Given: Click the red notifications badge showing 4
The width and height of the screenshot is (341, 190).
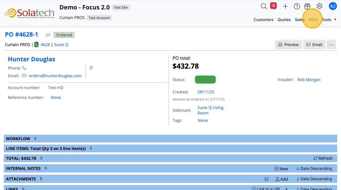Looking at the screenshot, I should (273, 6).
